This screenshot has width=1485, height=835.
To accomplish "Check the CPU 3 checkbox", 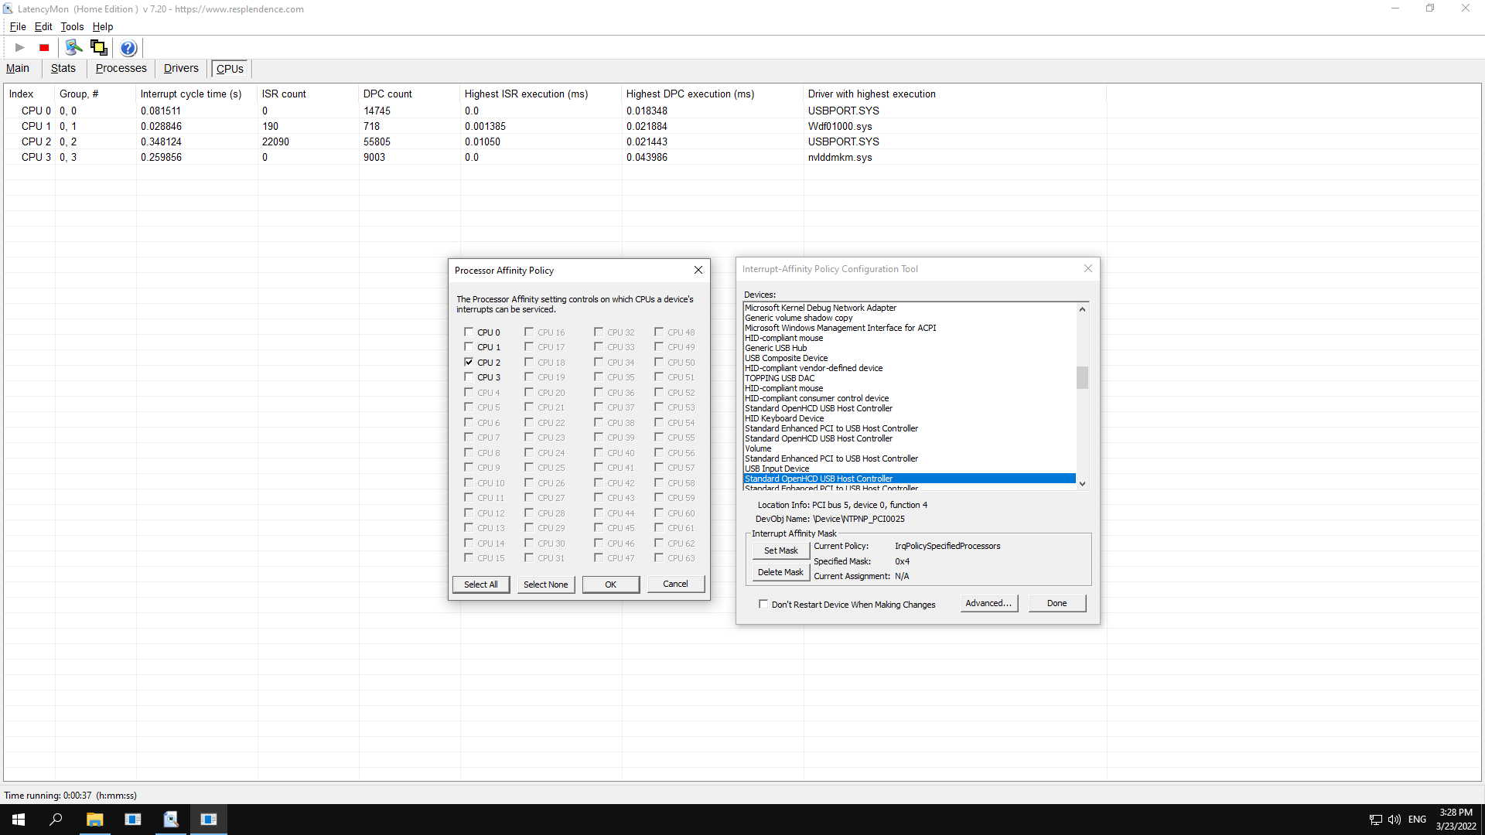I will [x=469, y=377].
